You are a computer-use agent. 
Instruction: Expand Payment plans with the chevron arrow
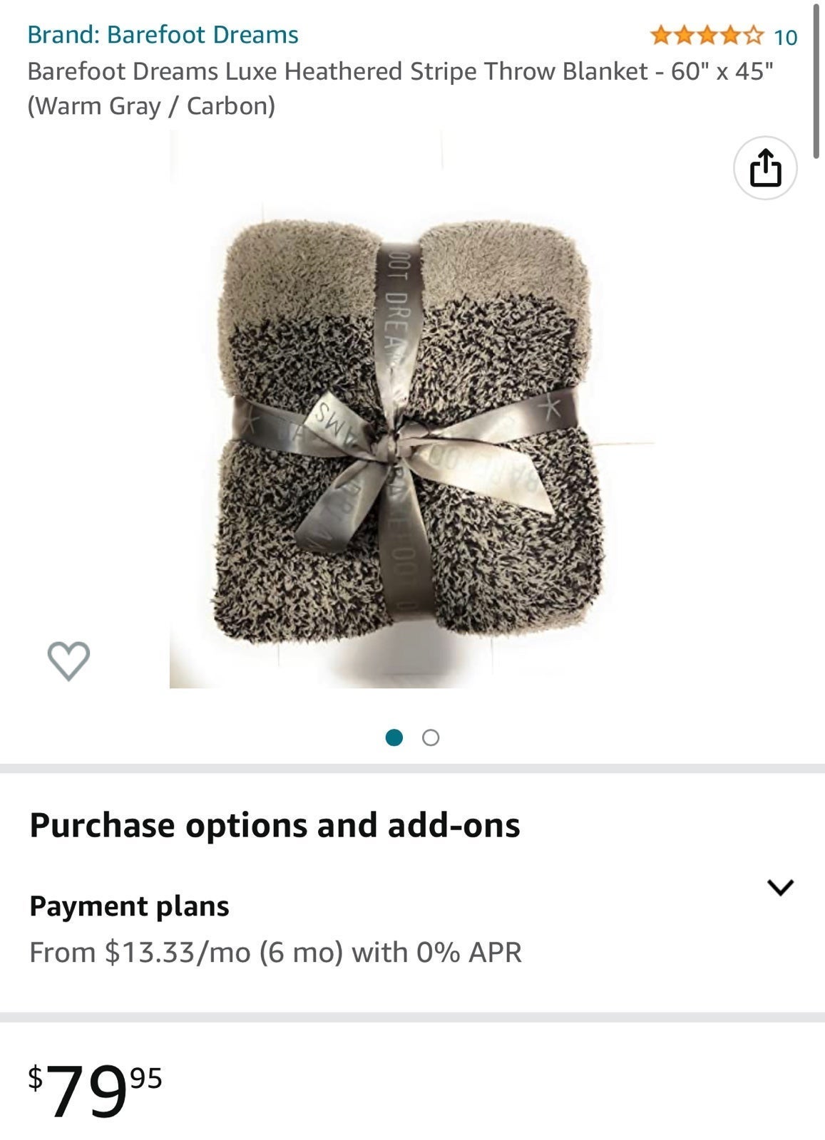pyautogui.click(x=780, y=887)
